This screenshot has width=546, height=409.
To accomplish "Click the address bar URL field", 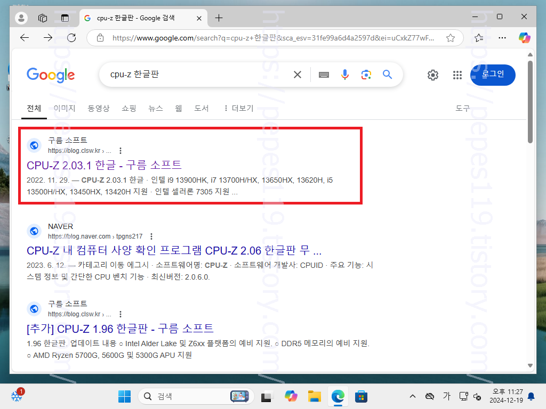I will coord(273,38).
